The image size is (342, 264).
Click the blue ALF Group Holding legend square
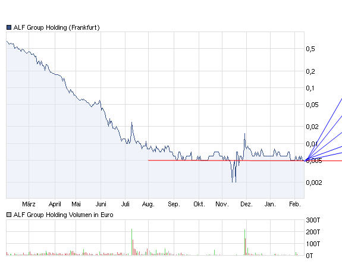9,27
